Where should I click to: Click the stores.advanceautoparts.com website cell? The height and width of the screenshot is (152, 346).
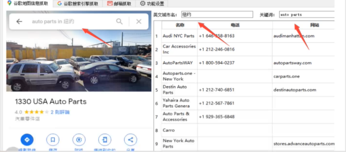[x=304, y=144]
